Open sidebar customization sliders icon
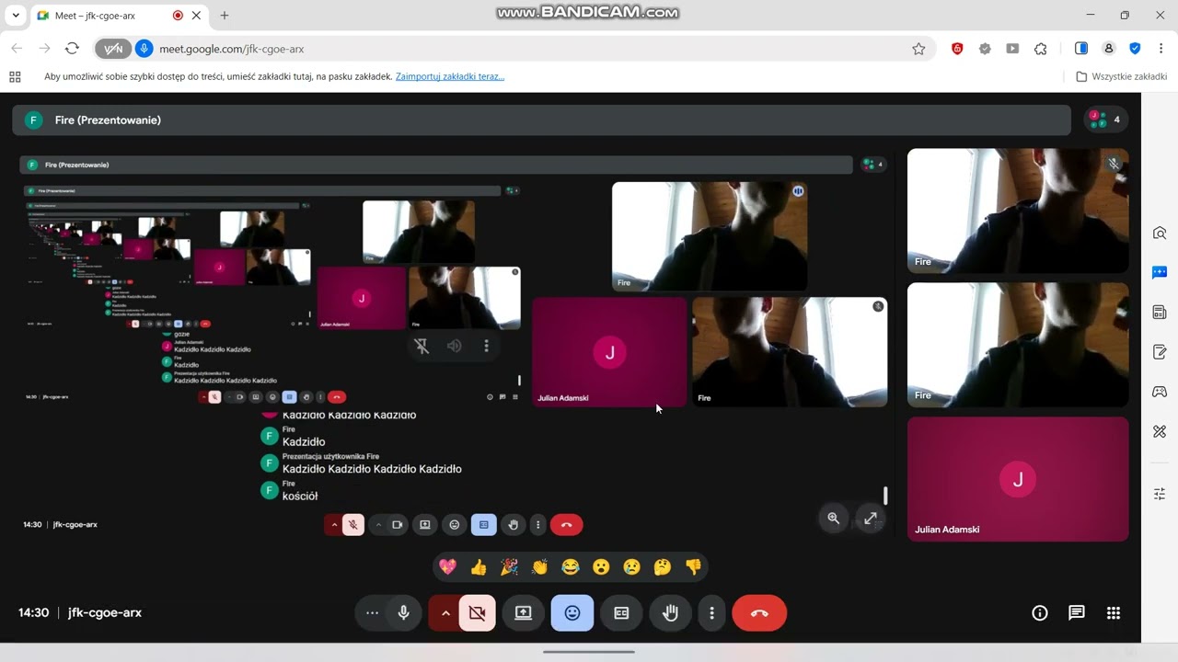 pos(1160,494)
